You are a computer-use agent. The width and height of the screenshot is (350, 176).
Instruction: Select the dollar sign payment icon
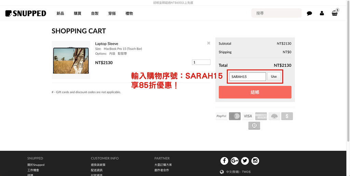[x=287, y=116]
